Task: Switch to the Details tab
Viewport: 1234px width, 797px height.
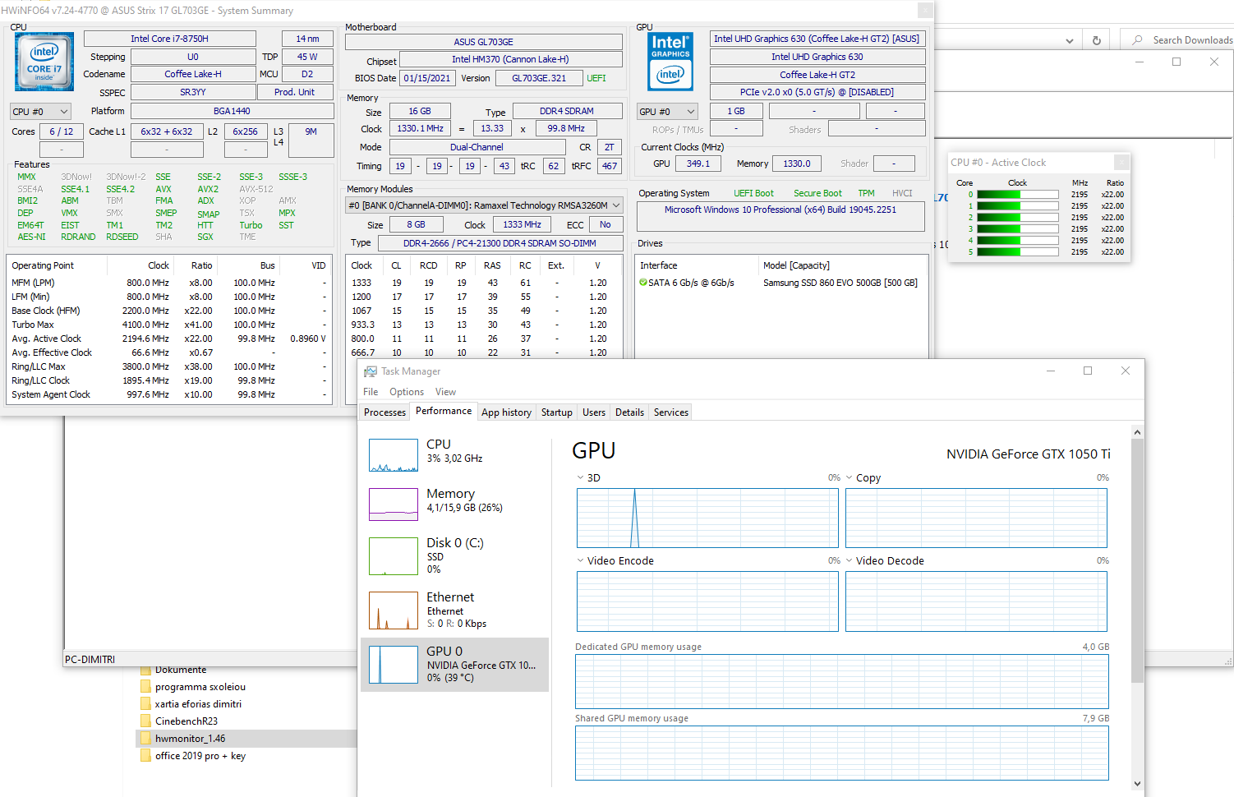Action: point(629,412)
